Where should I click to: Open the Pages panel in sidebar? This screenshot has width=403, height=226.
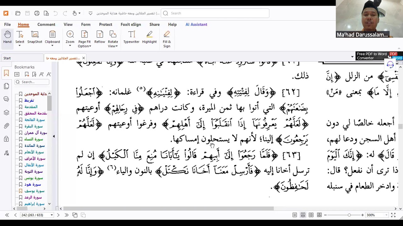coord(6,86)
